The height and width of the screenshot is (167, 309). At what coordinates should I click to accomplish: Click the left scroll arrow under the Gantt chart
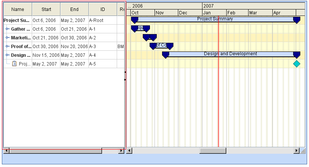[129, 151]
